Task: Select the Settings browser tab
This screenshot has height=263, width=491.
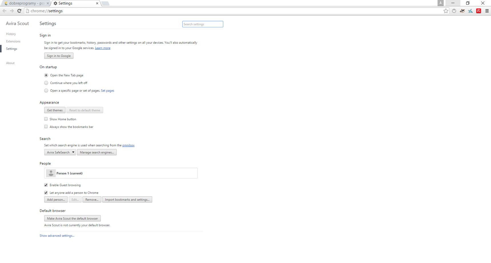Action: tap(76, 3)
